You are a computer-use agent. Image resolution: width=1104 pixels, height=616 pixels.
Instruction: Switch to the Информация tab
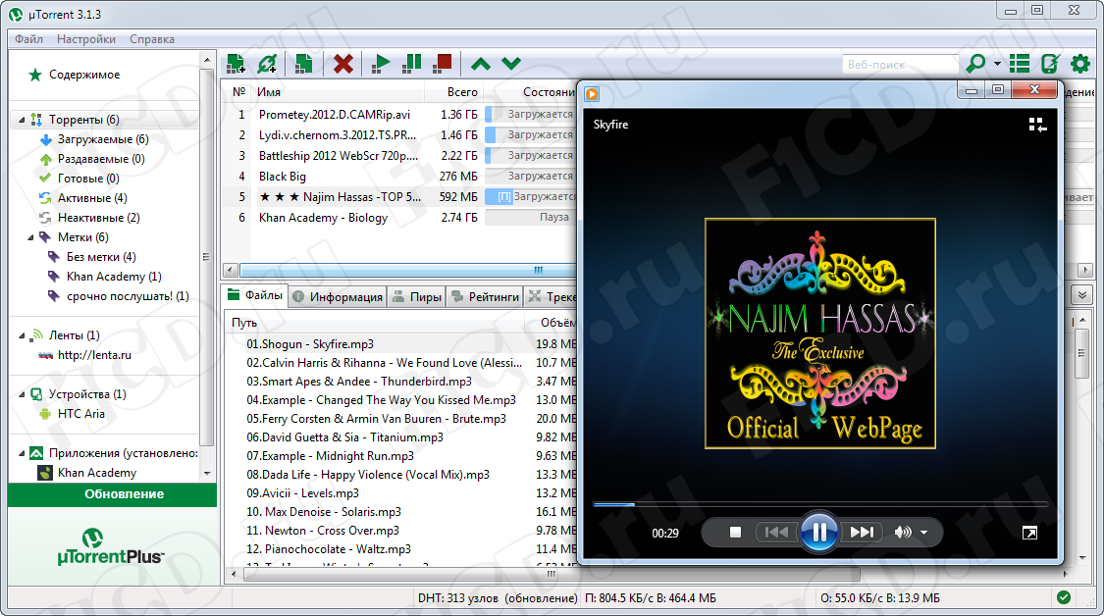click(x=338, y=297)
